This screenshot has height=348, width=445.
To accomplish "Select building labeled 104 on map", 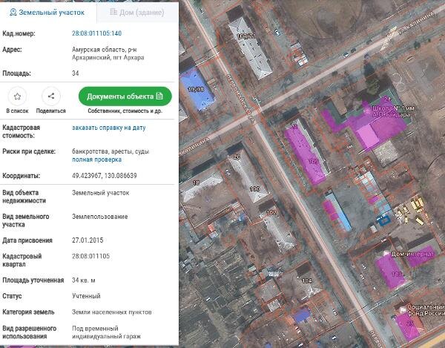I will (308, 281).
